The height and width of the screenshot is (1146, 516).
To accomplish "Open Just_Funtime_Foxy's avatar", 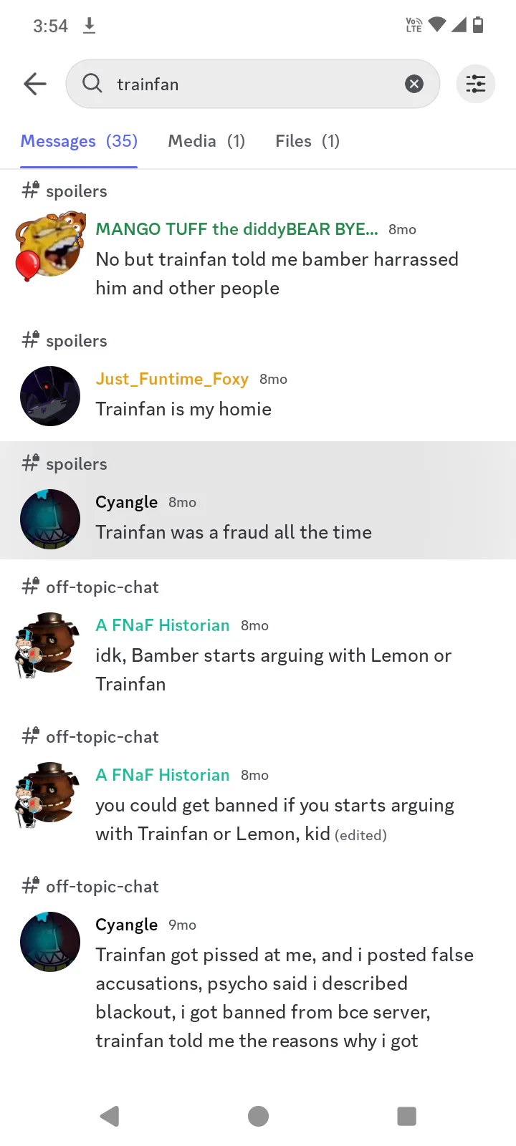I will point(50,396).
